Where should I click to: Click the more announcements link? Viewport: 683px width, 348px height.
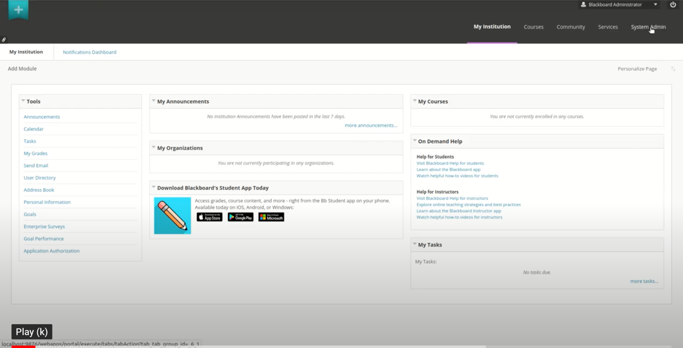371,125
